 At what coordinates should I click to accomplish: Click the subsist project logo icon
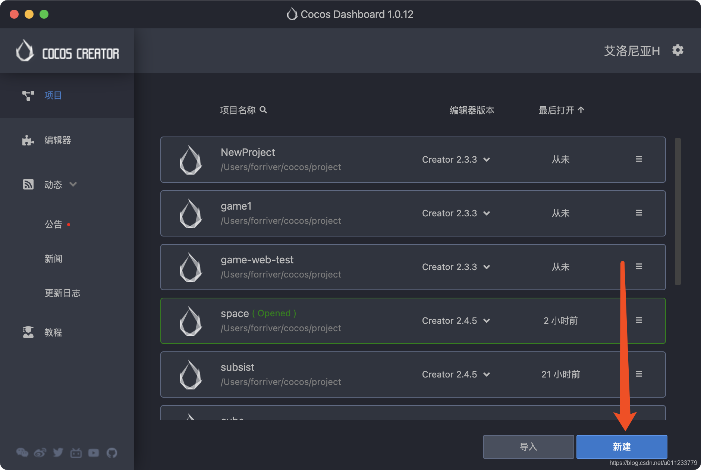[191, 375]
